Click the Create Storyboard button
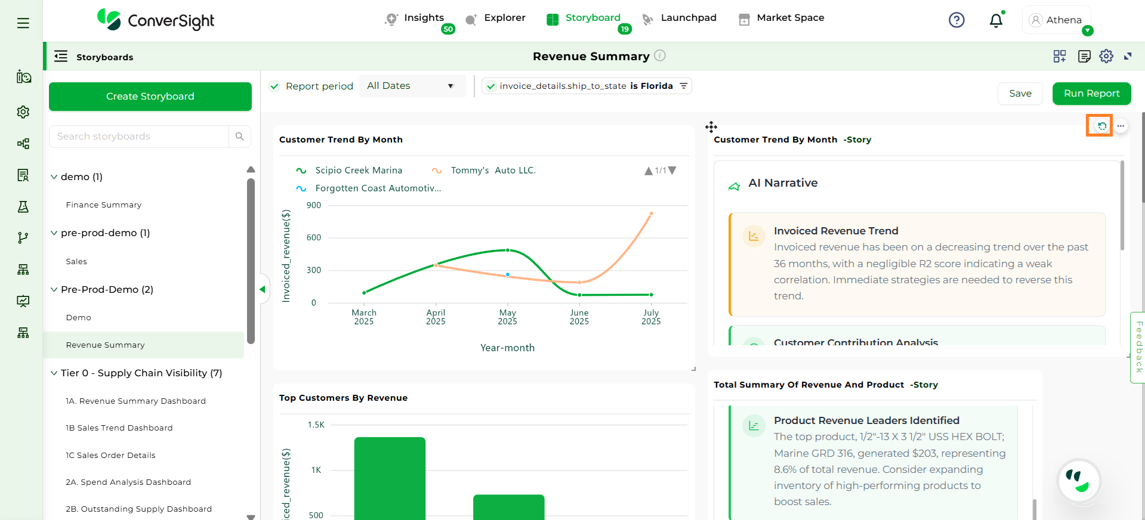 point(150,97)
